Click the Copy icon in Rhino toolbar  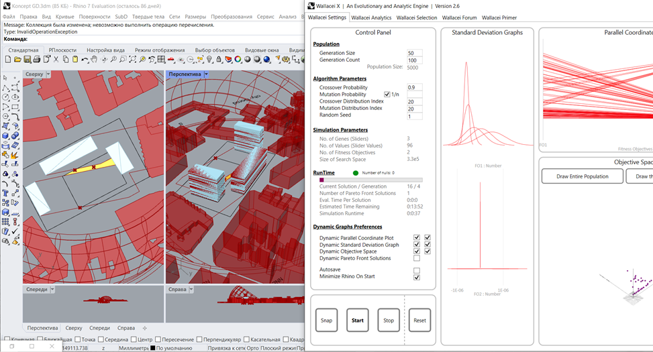coord(66,60)
